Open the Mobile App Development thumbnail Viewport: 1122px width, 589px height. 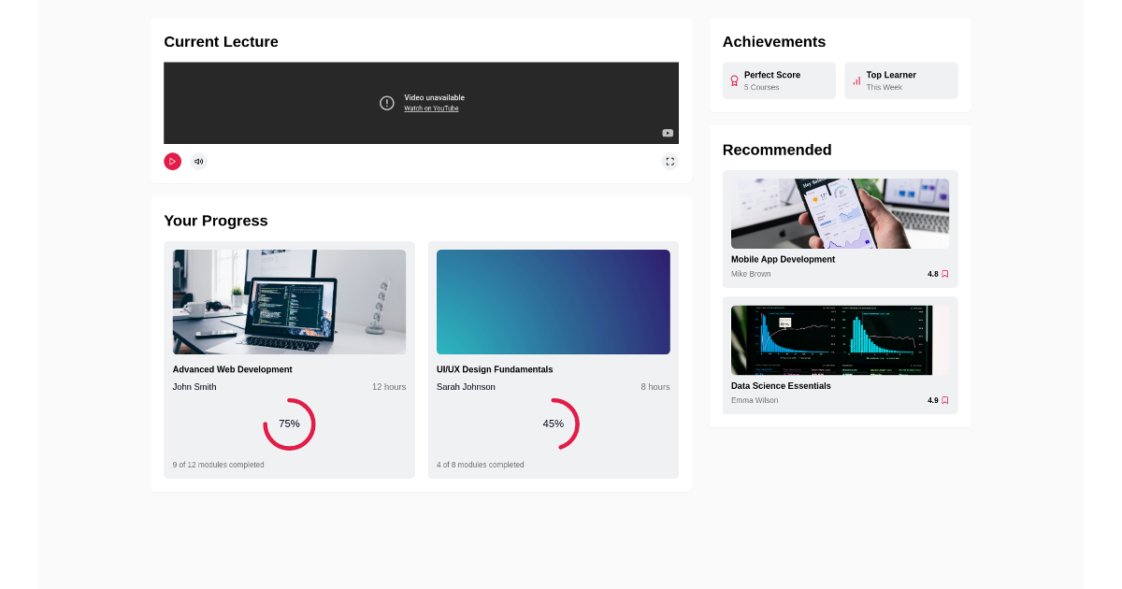839,211
